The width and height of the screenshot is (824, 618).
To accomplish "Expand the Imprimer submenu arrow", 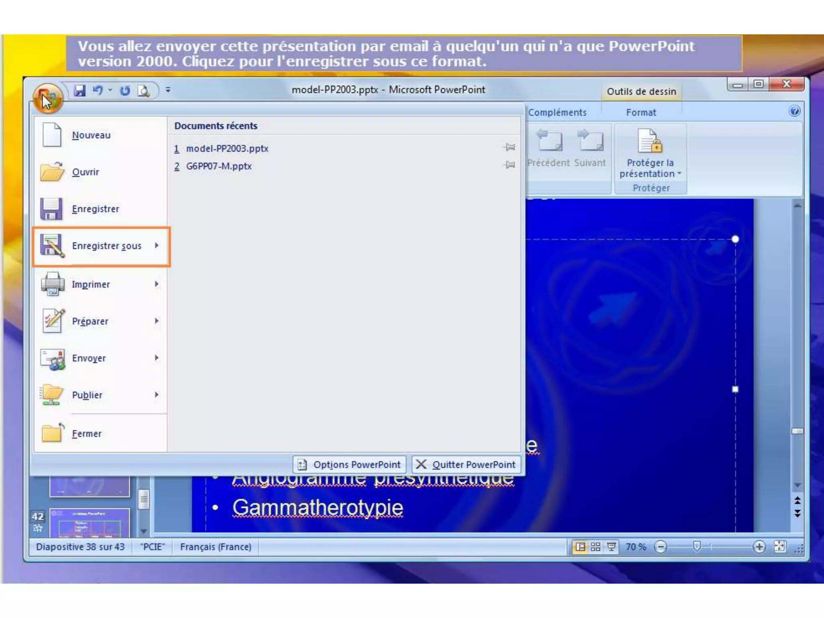I will click(157, 284).
